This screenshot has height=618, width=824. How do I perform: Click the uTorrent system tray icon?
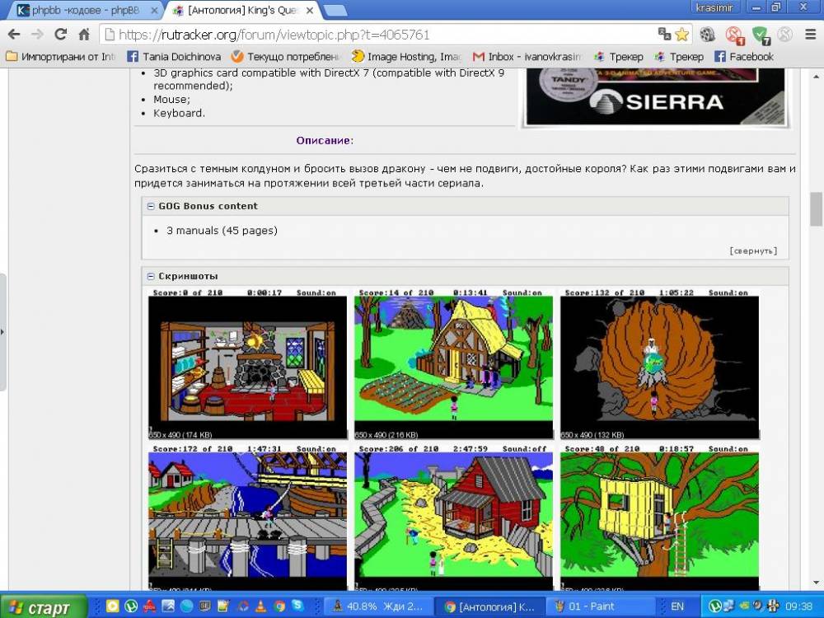(x=714, y=606)
